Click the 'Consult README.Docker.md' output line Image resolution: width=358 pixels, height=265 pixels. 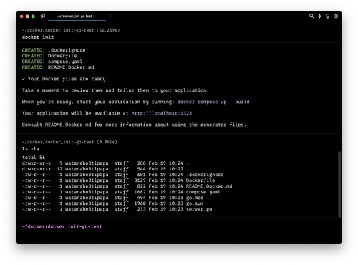[134, 125]
